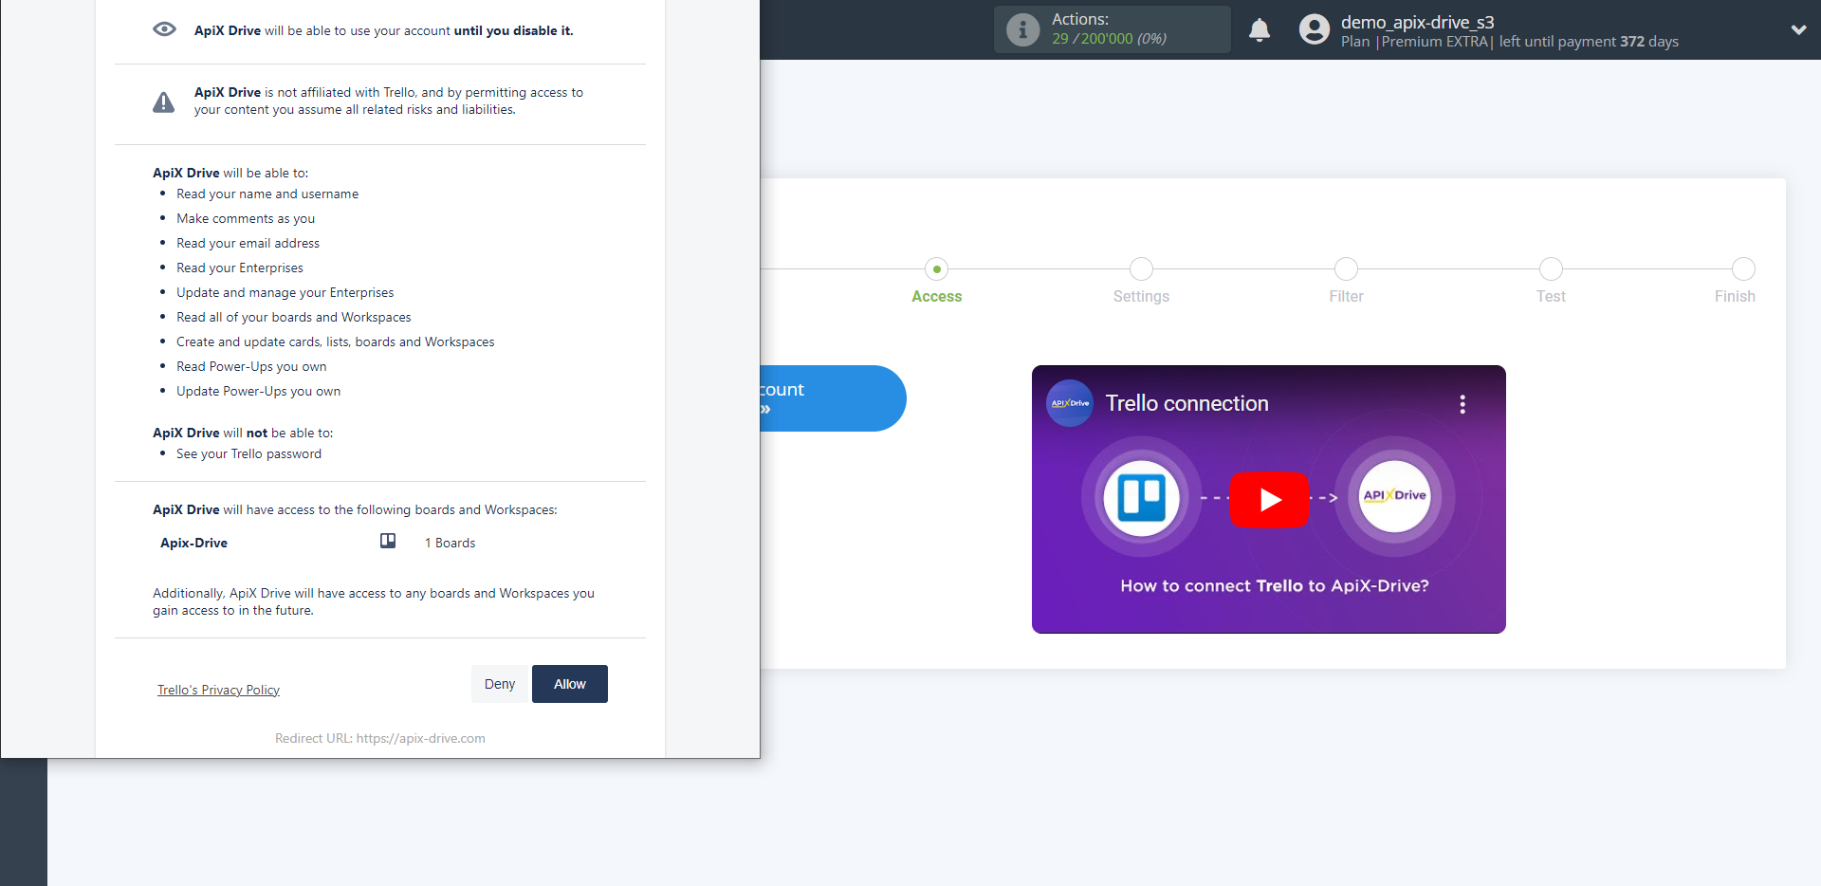
Task: Click the ApiX Drive channel logo in video
Action: (1070, 403)
